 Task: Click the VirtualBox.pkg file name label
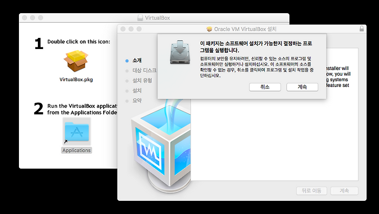pyautogui.click(x=76, y=80)
